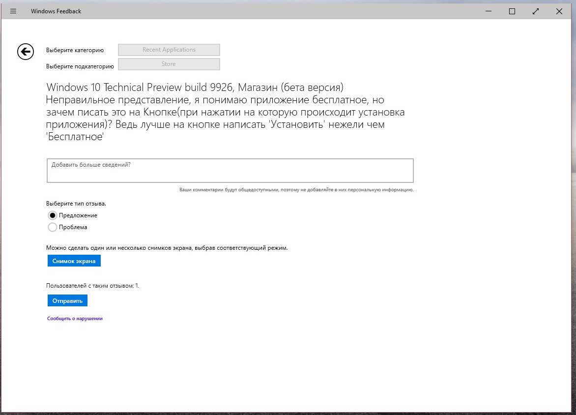The image size is (576, 415).
Task: Click the Снимок экрана button
Action: [74, 261]
